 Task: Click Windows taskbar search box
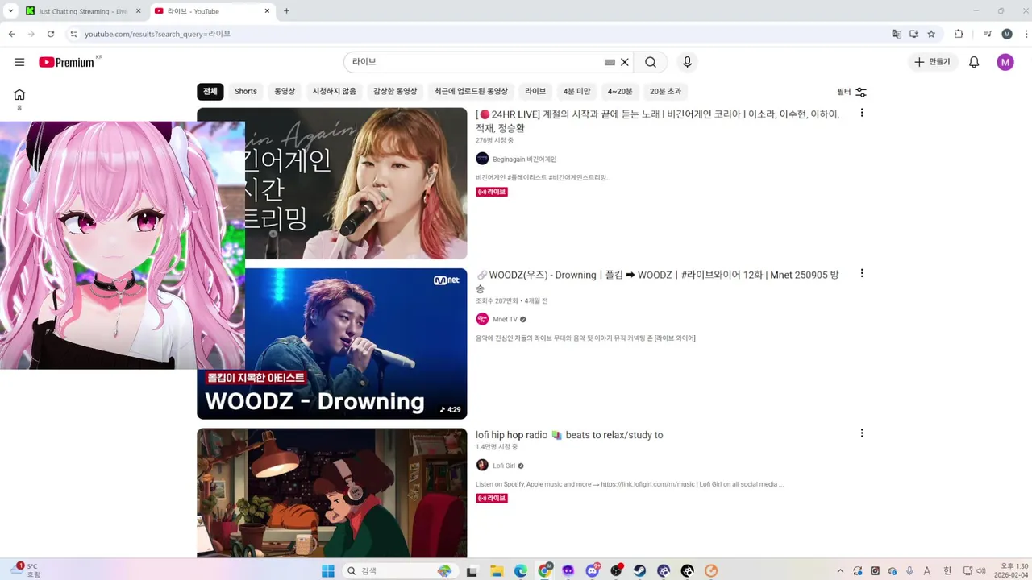tap(400, 571)
